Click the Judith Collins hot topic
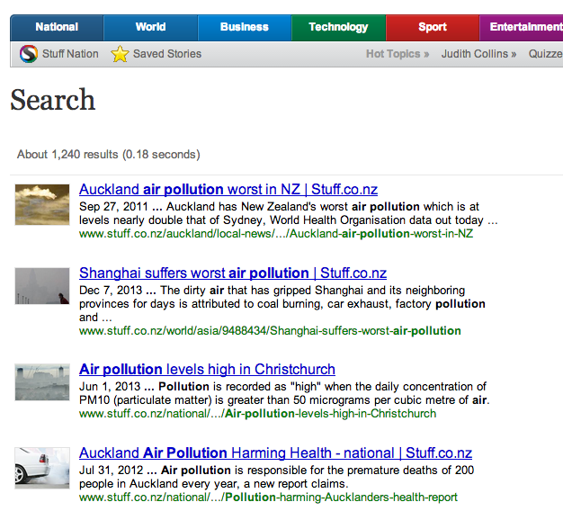Viewport: 563px width, 511px height. (x=478, y=54)
